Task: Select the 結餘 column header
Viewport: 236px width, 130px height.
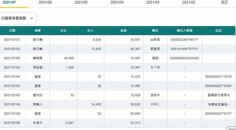Action: pos(124,31)
